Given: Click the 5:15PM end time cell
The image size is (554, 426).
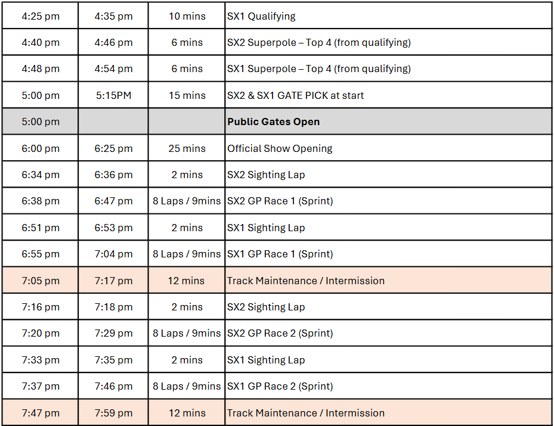Looking at the screenshot, I should click(x=113, y=95).
